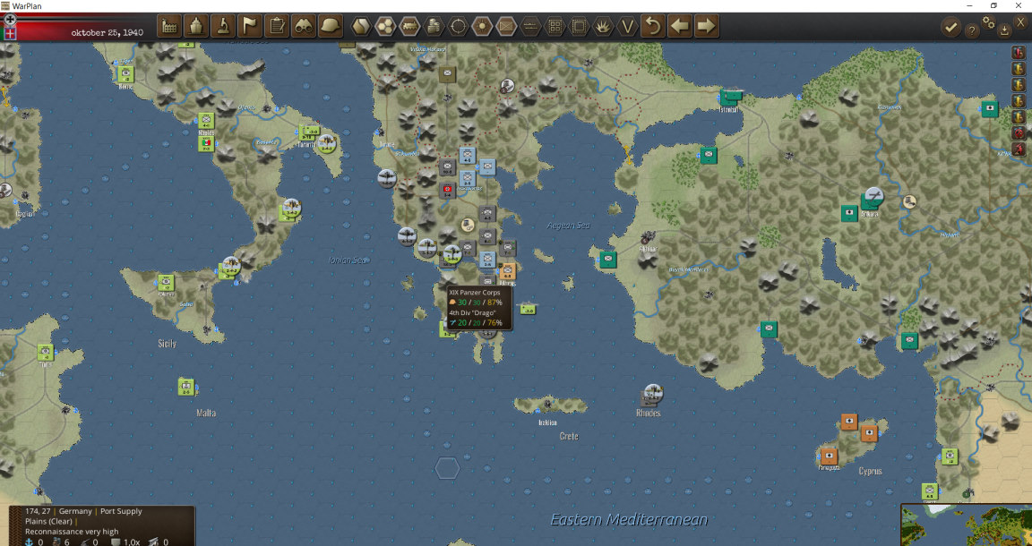
Task: Click 4th Div "Drago" tooltip text
Action: (471, 312)
